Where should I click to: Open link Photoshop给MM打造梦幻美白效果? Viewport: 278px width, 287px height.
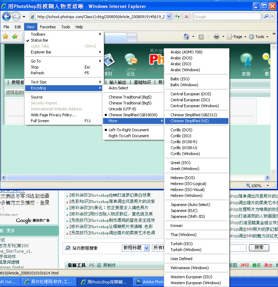click(120, 195)
